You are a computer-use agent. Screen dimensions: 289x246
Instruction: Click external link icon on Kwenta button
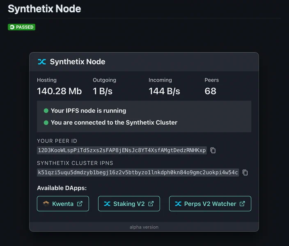coord(80,204)
